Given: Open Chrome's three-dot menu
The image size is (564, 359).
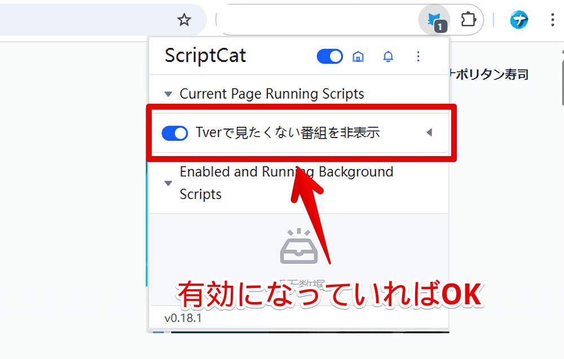Looking at the screenshot, I should pyautogui.click(x=553, y=20).
